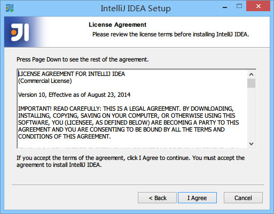The image size is (274, 214).
Task: Click the maximize button of the setup window
Action: point(239,6)
